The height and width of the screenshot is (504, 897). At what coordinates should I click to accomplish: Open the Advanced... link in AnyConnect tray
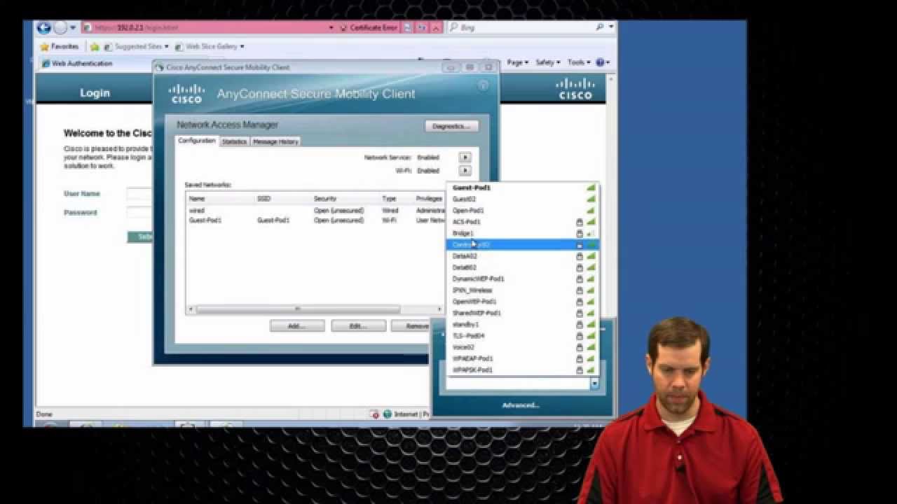521,405
